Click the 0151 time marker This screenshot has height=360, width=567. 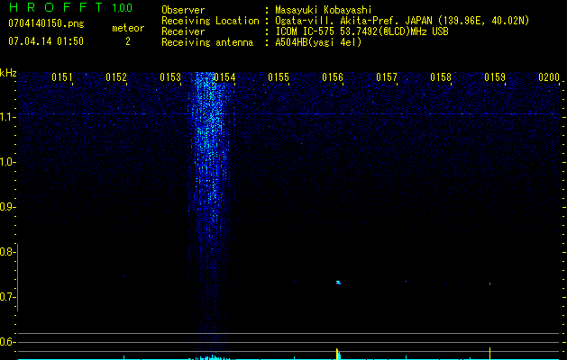click(62, 77)
